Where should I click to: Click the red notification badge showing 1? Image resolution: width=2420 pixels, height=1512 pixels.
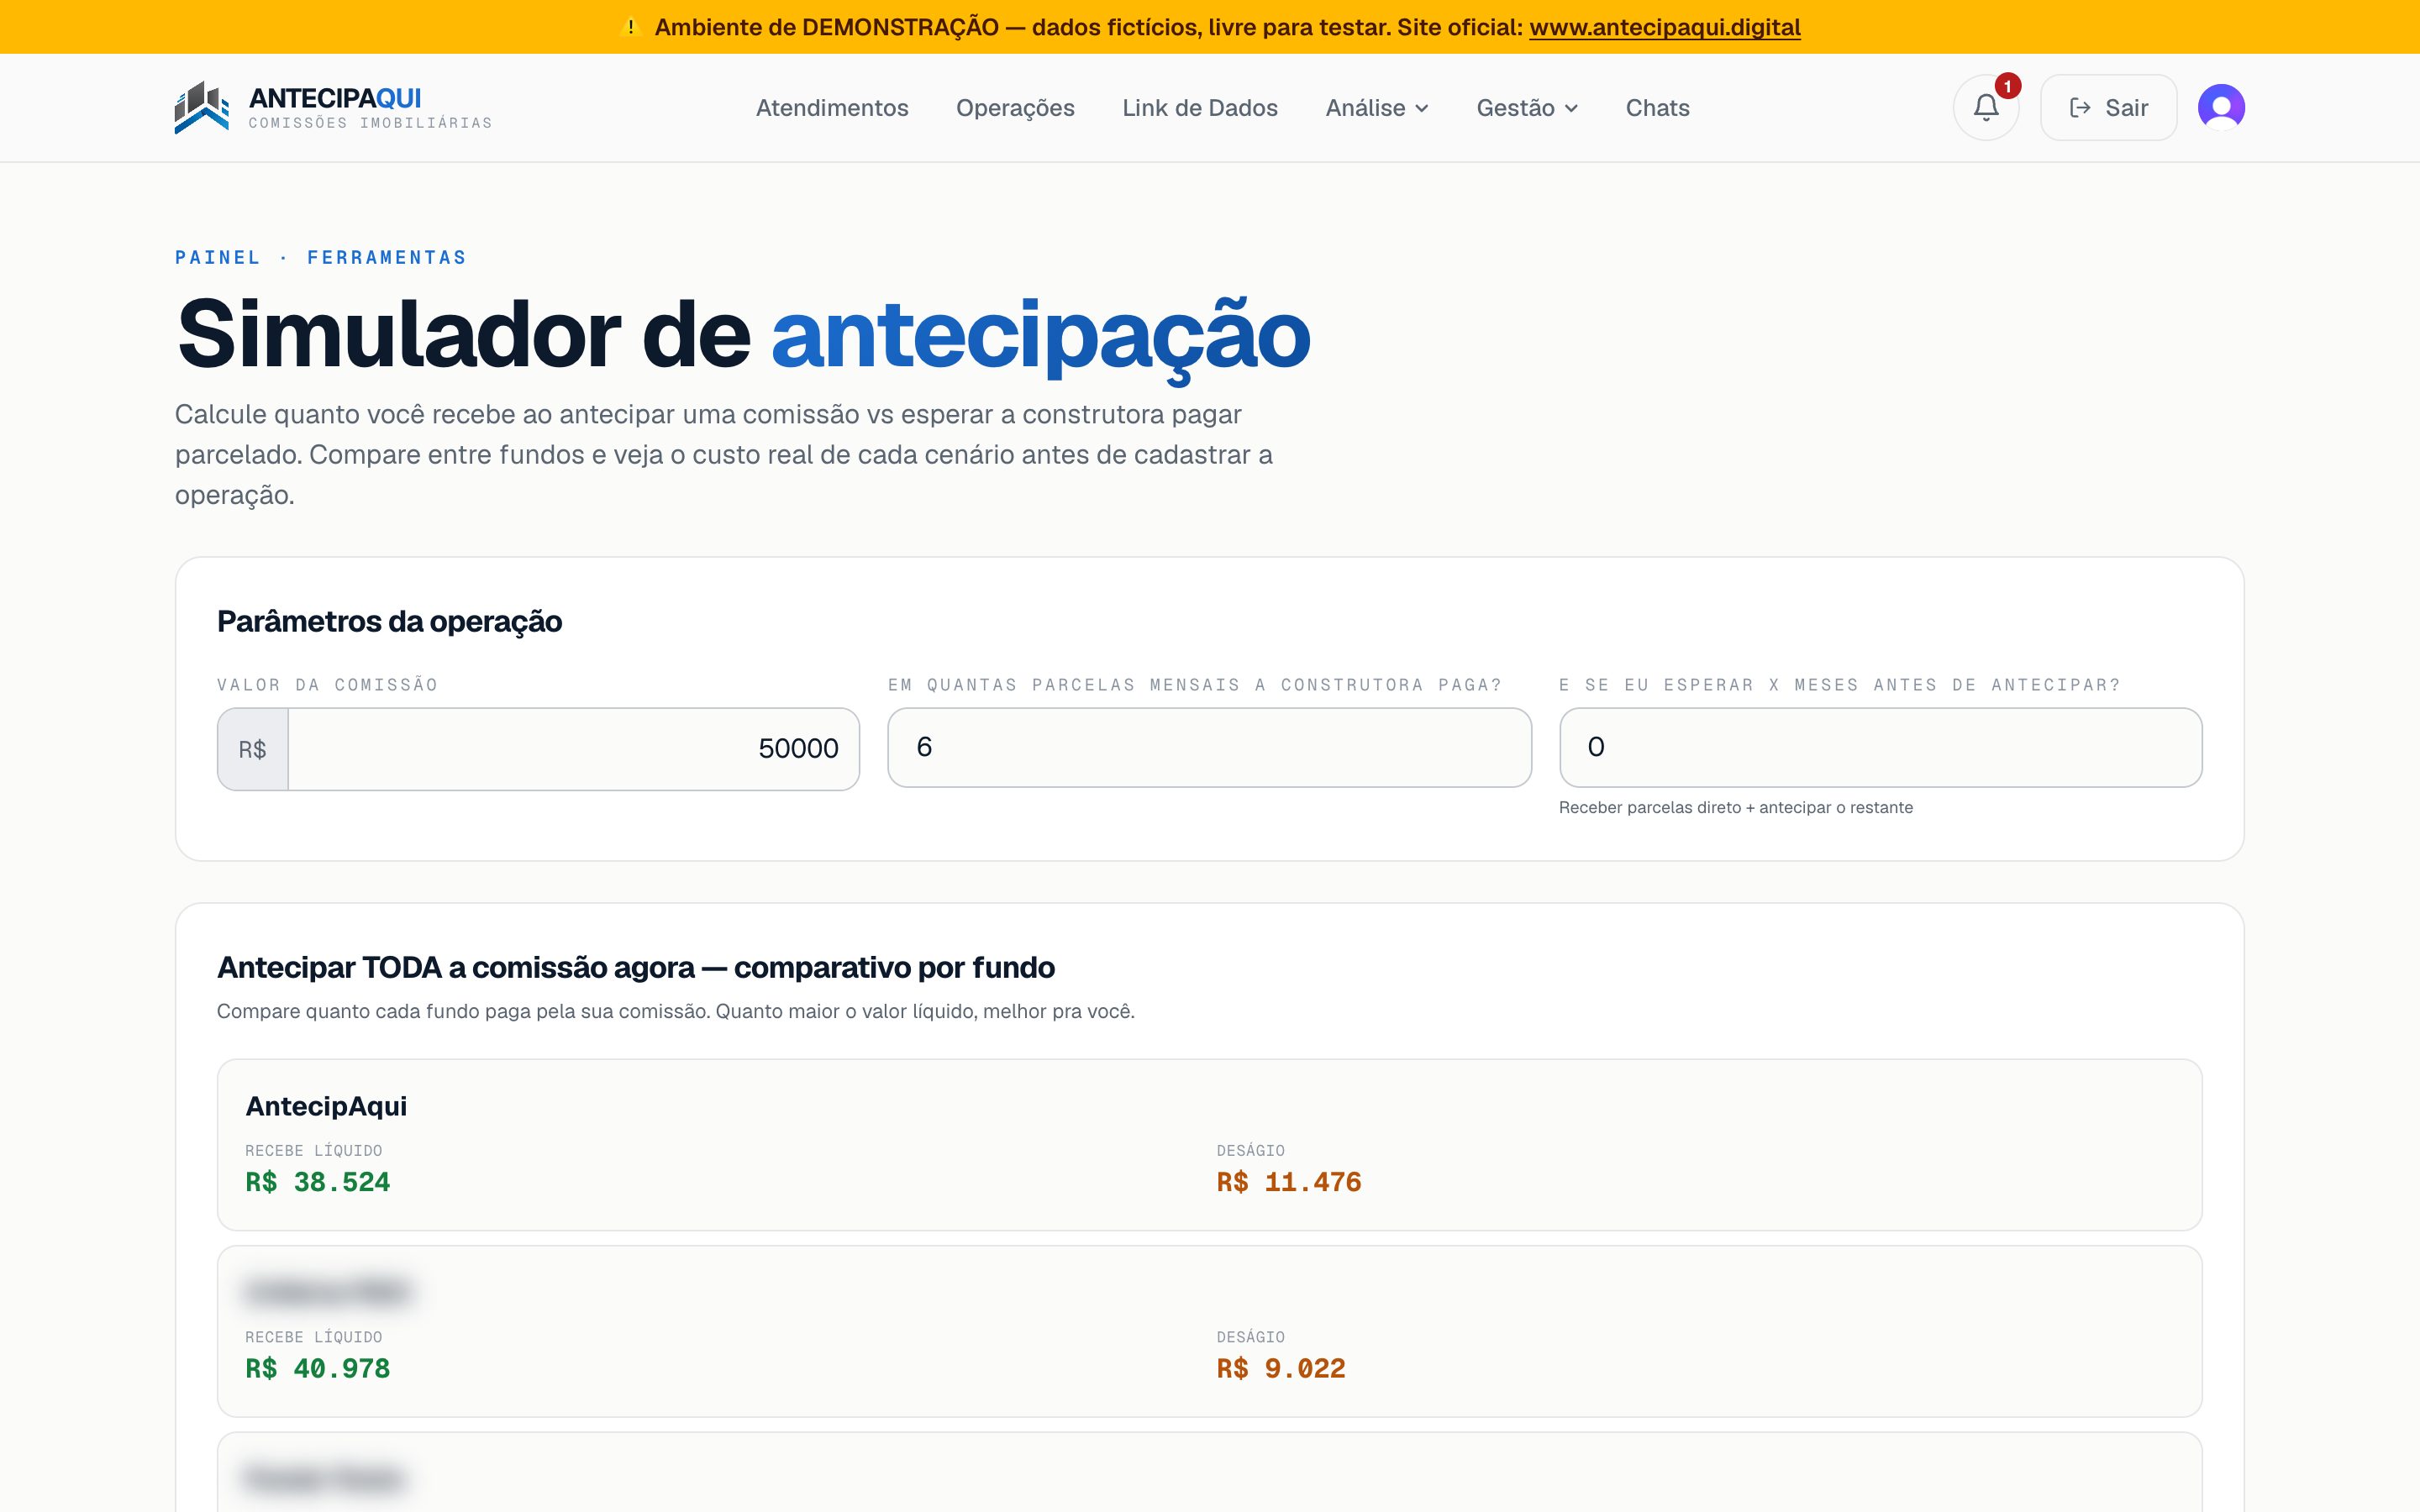(x=2007, y=86)
